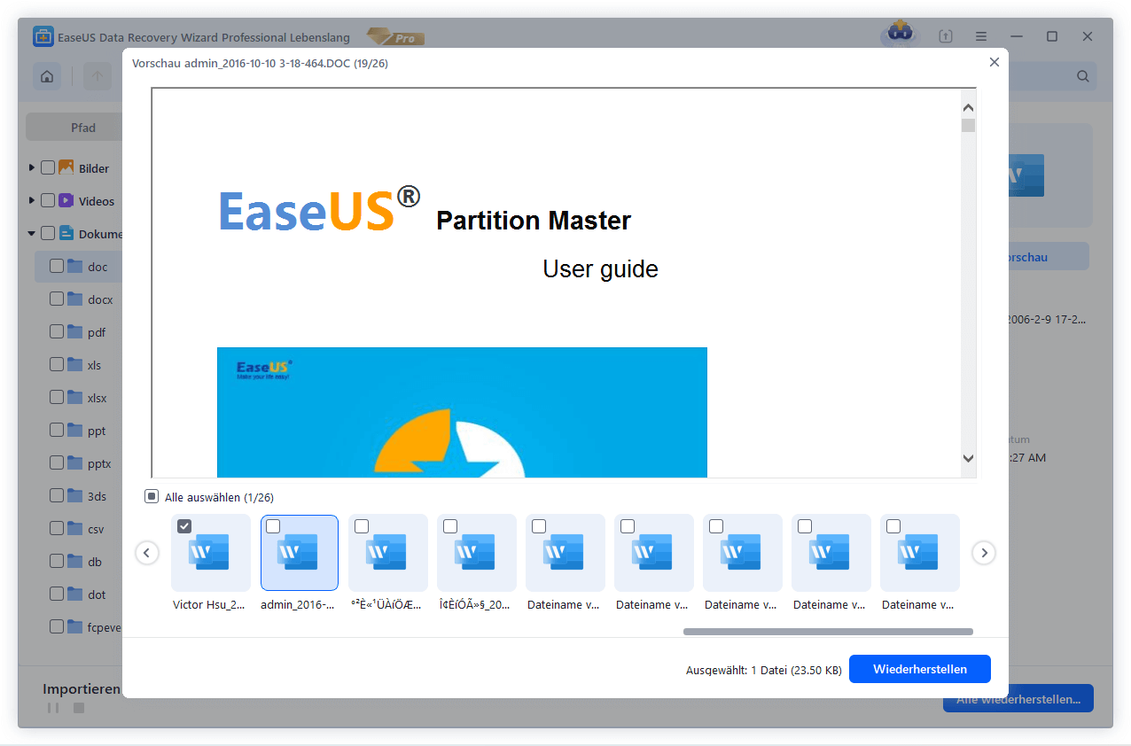Uncheck the Victor Hsu thumbnail checkbox

pyautogui.click(x=184, y=526)
